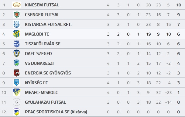
Task: Open the MAGLÓDI TC team page
Action: point(37,34)
